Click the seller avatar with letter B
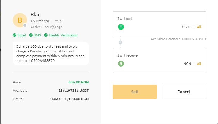This screenshot has height=124, width=218. [x=20, y=20]
